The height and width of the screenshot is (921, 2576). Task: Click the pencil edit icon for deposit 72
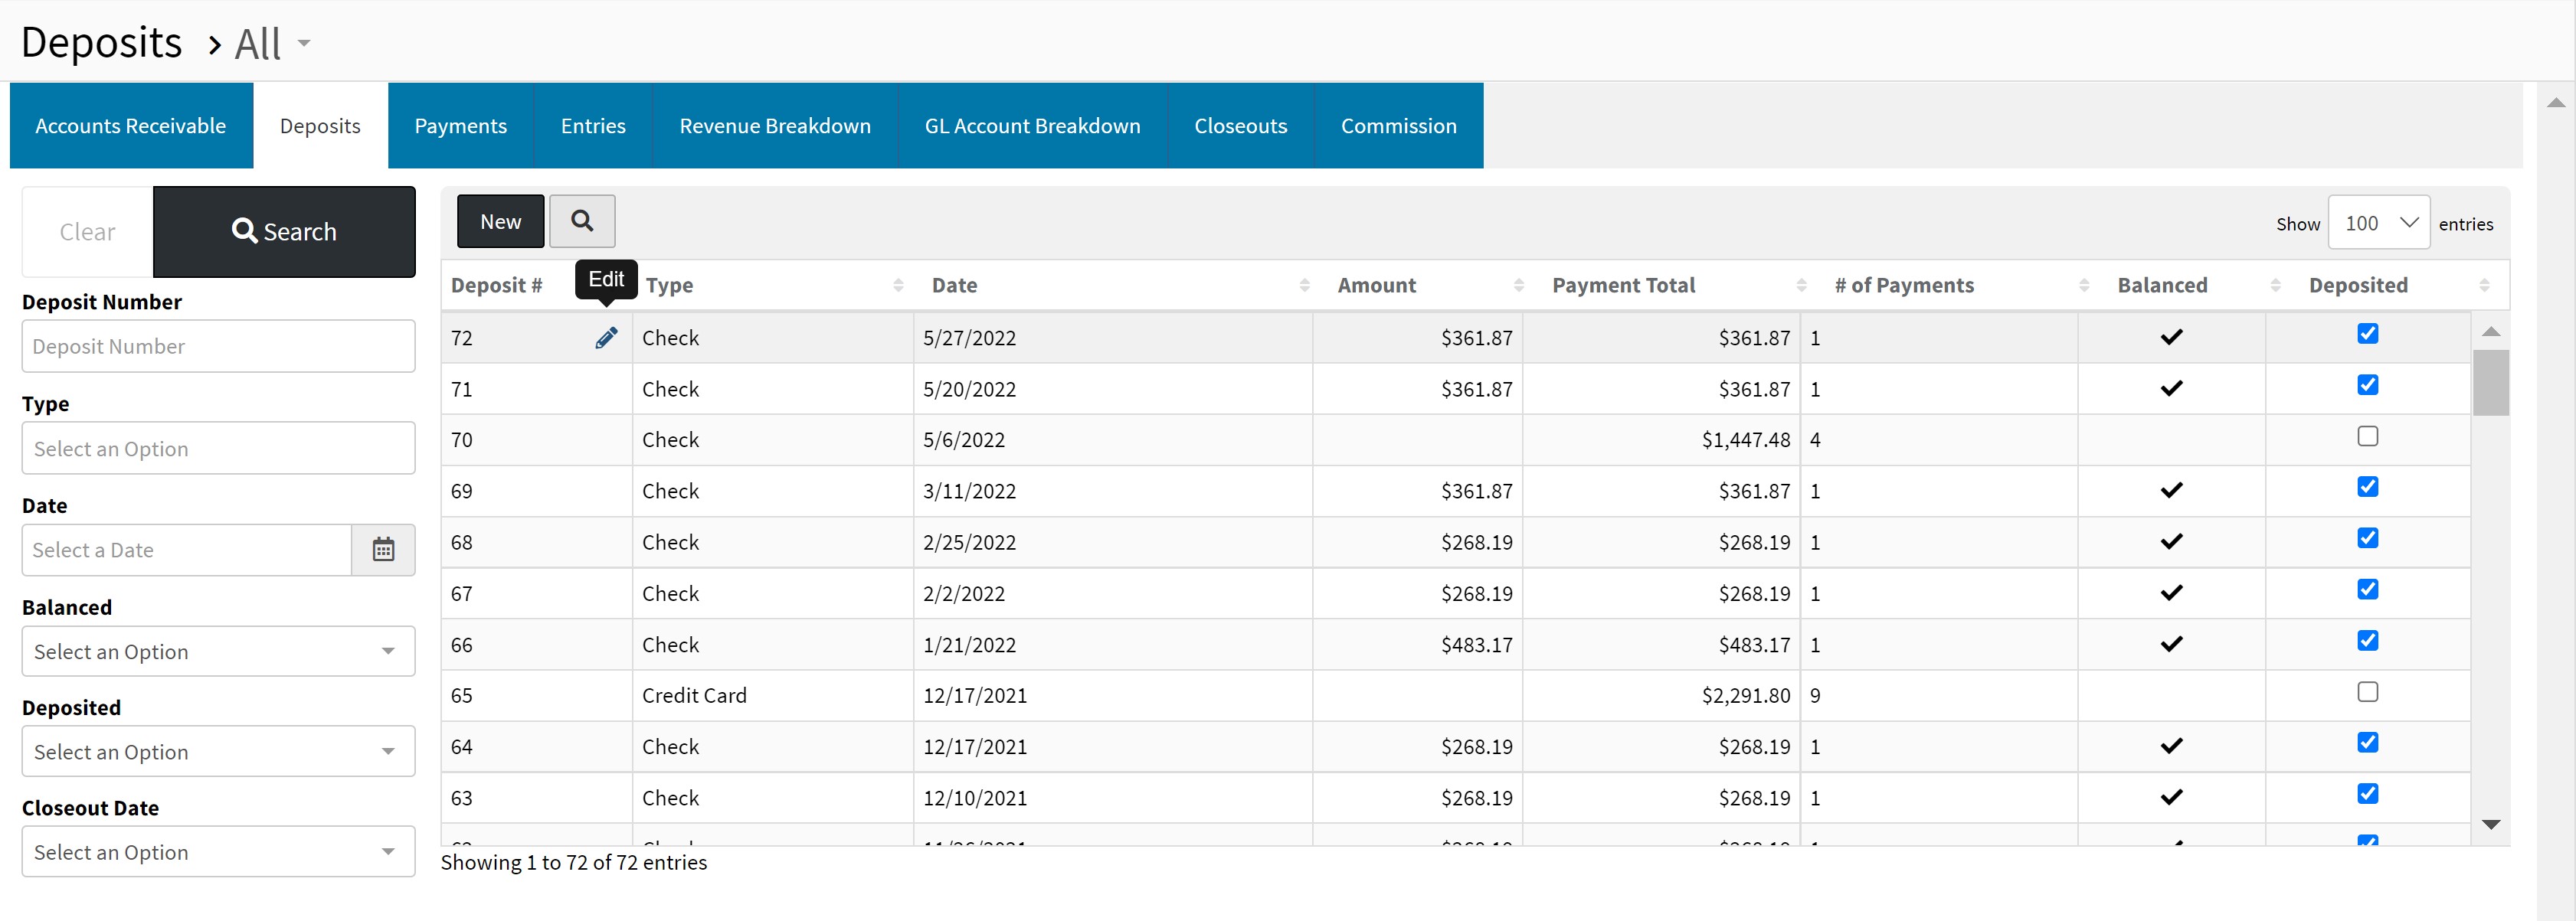coord(606,338)
